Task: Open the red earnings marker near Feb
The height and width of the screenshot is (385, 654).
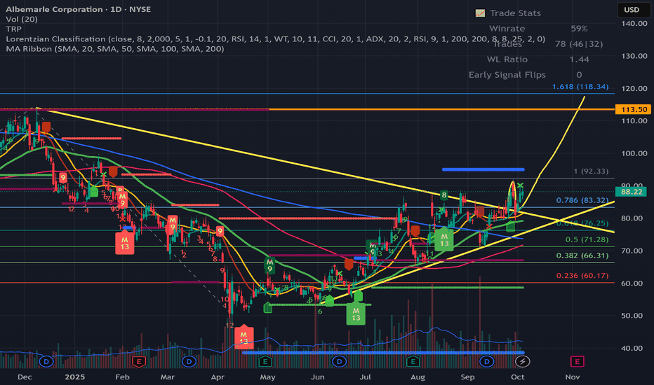Action: tap(139, 362)
